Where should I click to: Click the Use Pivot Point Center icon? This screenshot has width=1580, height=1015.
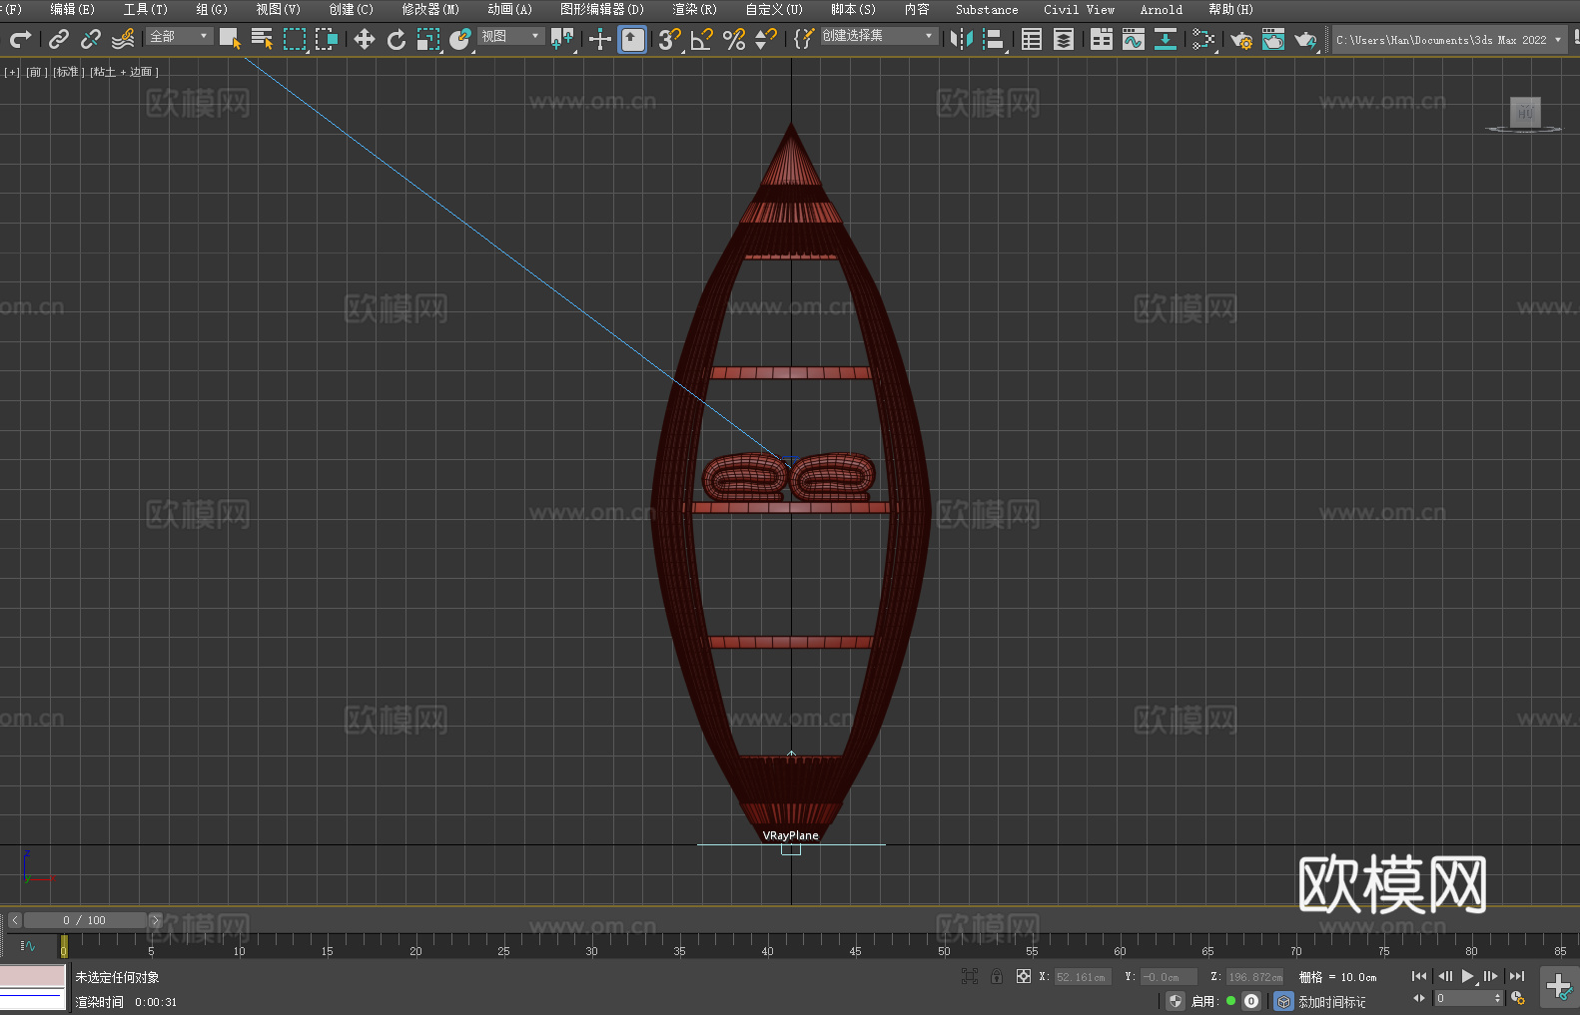562,39
